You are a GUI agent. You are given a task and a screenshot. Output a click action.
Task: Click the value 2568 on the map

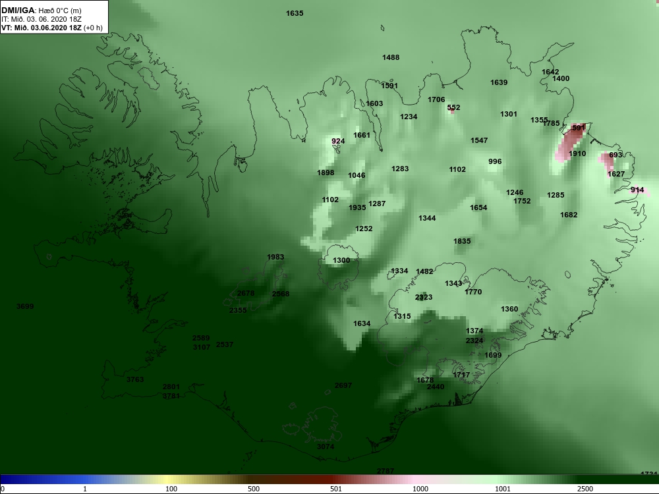[x=281, y=294]
